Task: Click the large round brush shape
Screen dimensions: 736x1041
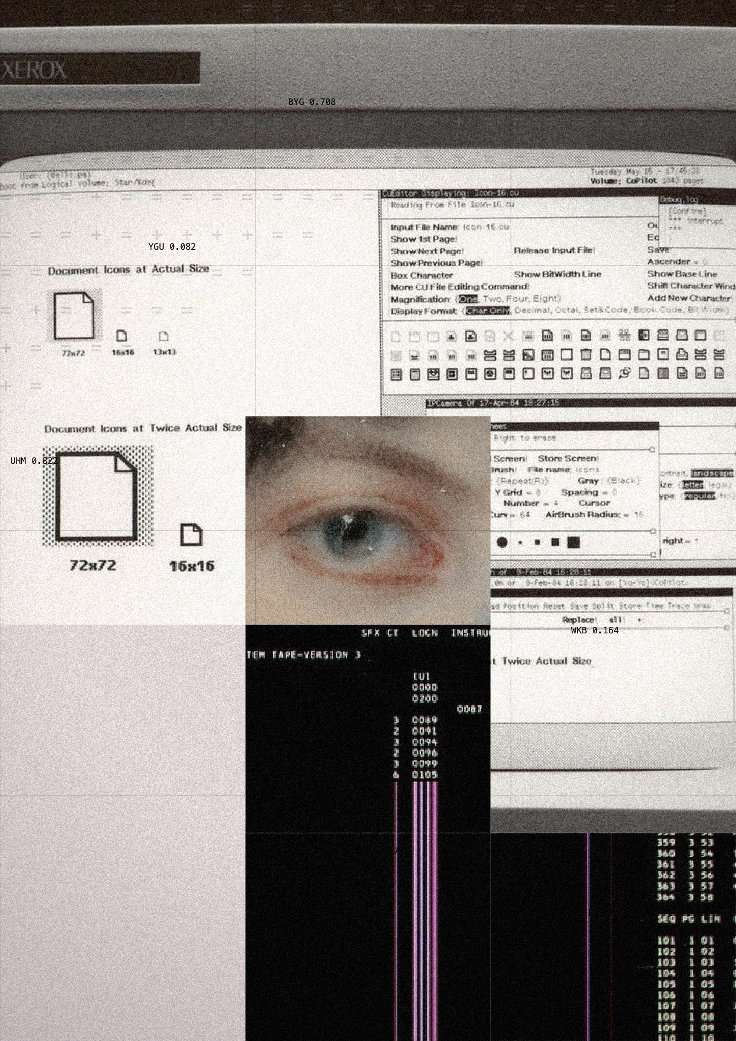Action: (x=502, y=542)
